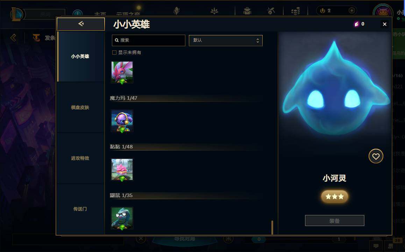This screenshot has width=405, height=252.
Task: Open the coins store icon in top bar
Action: click(x=296, y=11)
